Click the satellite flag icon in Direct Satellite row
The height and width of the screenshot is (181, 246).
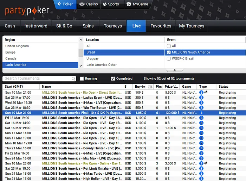(x=206, y=92)
